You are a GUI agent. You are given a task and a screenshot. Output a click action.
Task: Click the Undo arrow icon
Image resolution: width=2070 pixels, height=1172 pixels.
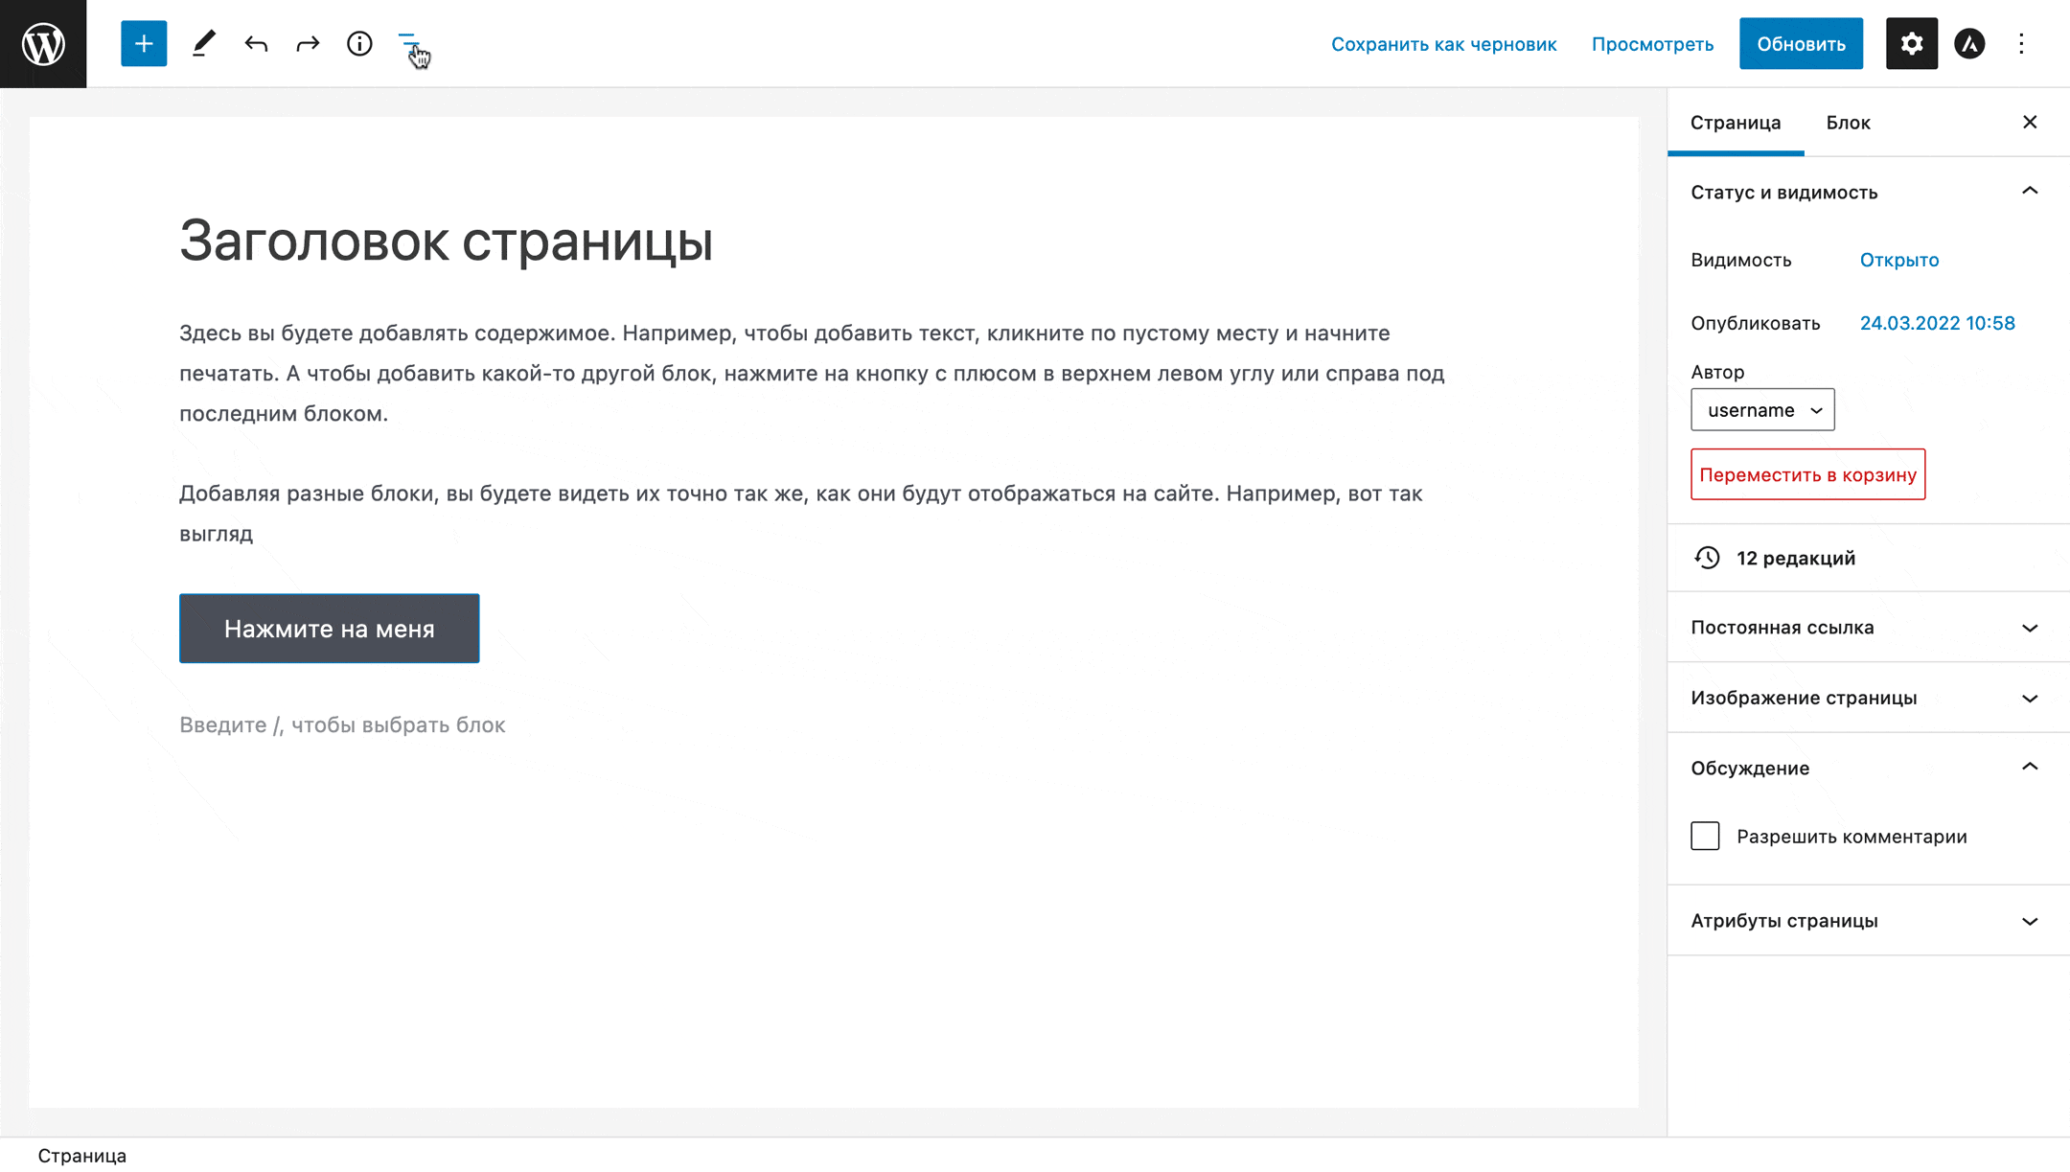256,44
